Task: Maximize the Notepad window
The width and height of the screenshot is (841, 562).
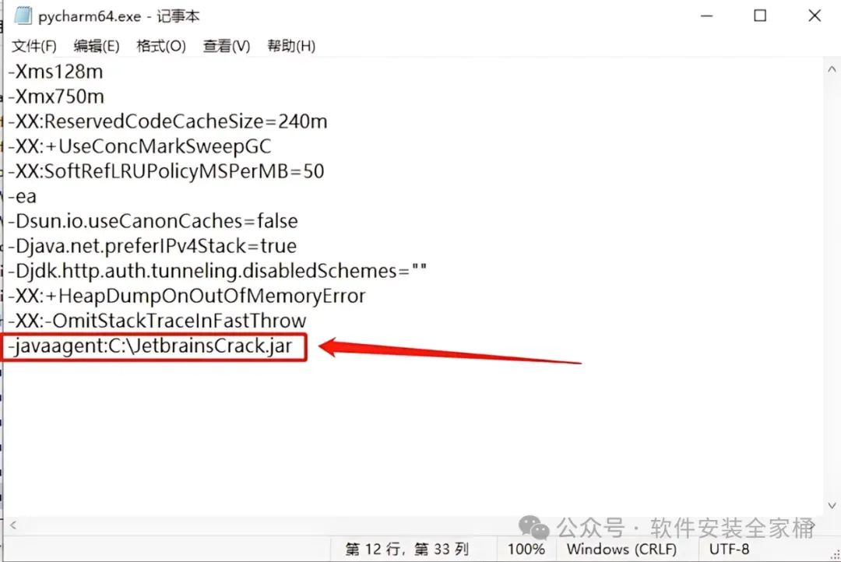Action: pyautogui.click(x=760, y=16)
